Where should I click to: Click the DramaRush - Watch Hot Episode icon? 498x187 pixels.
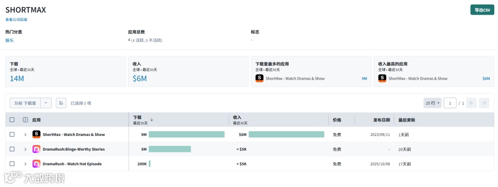click(36, 164)
